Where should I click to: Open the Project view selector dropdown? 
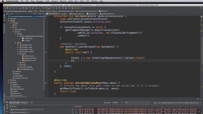[12, 14]
